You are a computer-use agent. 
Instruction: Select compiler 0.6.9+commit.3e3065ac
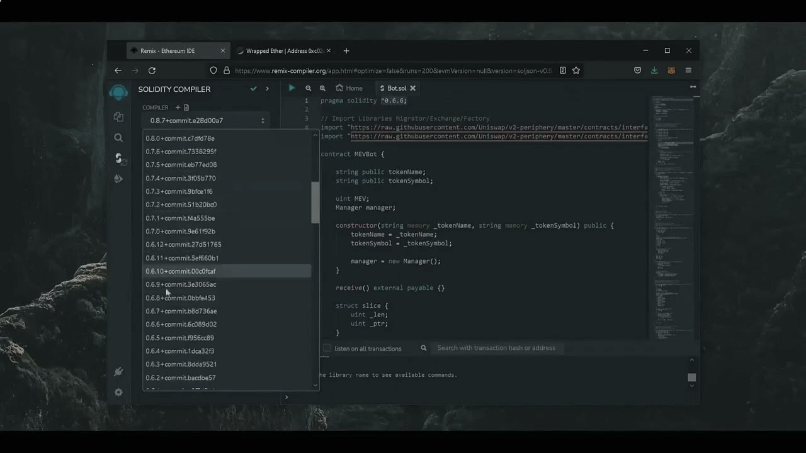227,284
